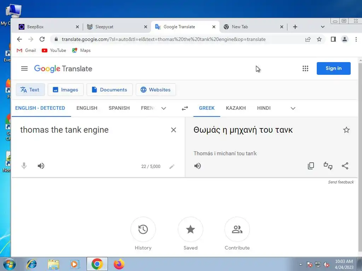Select the GREEK target language

206,108
